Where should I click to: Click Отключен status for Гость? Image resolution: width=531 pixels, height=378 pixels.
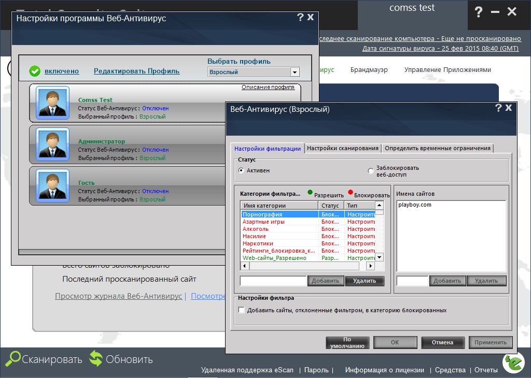155,191
